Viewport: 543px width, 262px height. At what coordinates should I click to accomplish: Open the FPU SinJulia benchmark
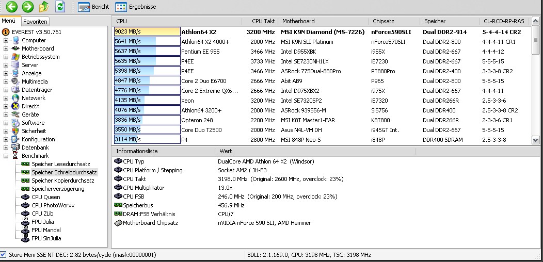coord(46,238)
